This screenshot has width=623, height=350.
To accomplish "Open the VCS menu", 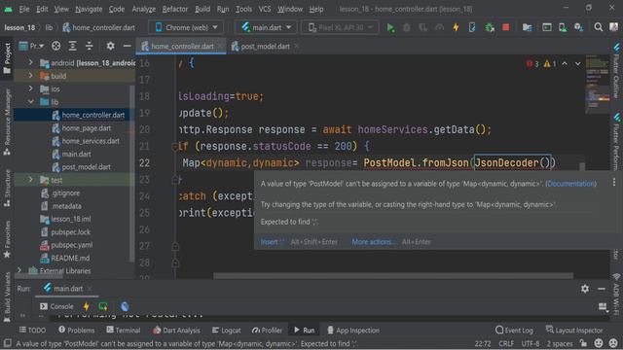I will [x=265, y=9].
